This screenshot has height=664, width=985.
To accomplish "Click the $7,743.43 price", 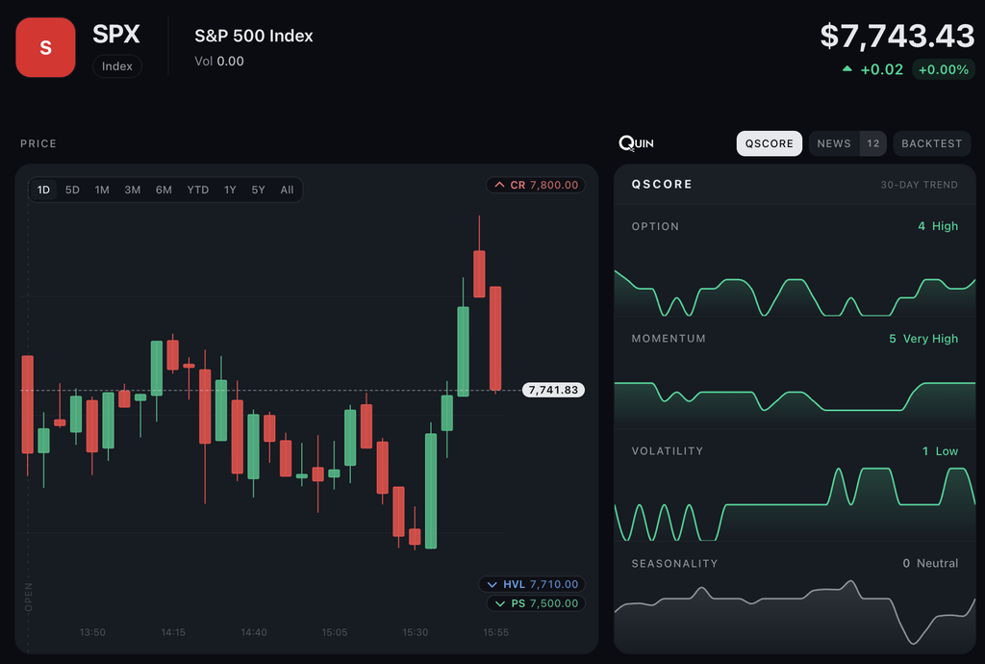I will (897, 36).
